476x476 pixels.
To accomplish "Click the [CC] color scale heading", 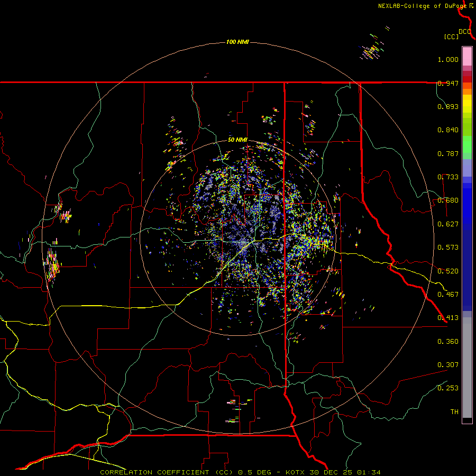I will 451,36.
